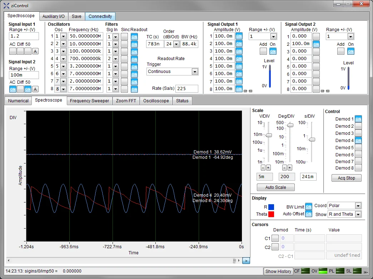Open Sig In dropdown for demodulator 4

[115, 59]
